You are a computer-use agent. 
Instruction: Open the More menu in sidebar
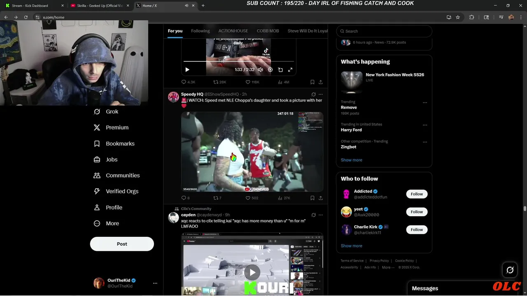tap(106, 223)
